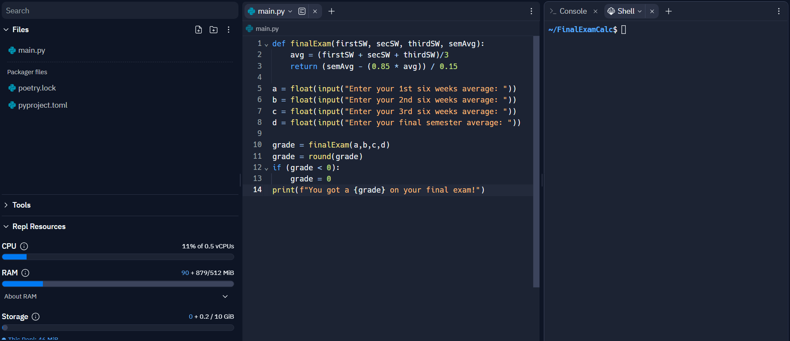
Task: Click the Shell tab's shell icon
Action: (611, 11)
